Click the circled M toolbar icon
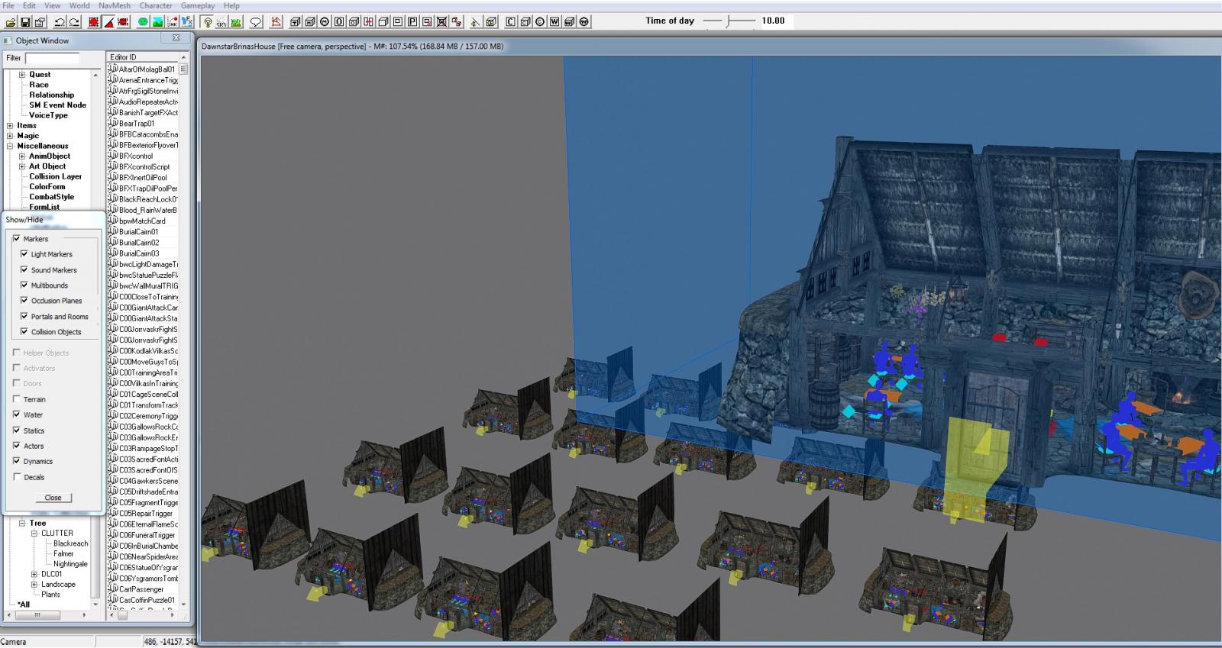The width and height of the screenshot is (1222, 648). pyautogui.click(x=325, y=22)
